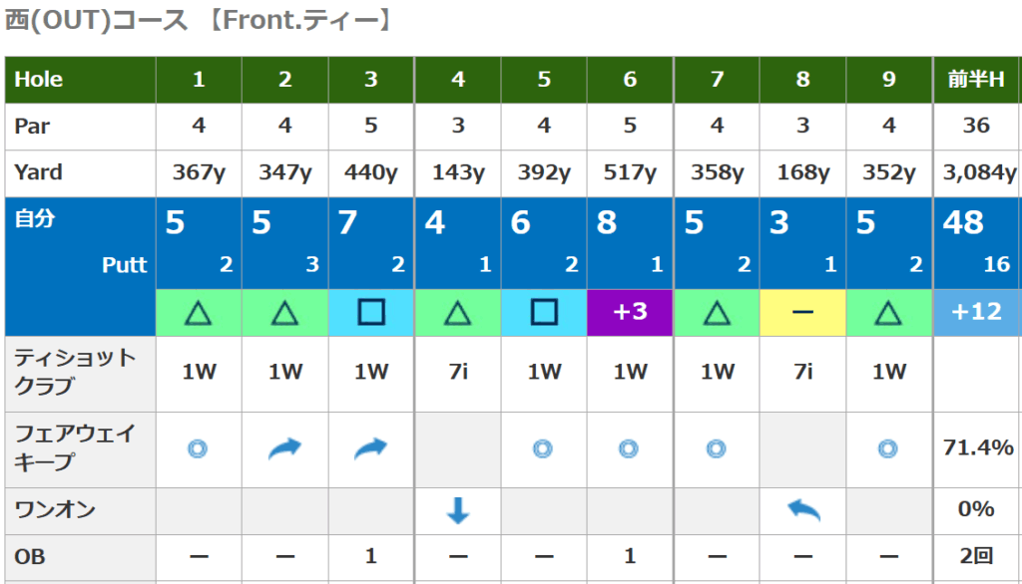This screenshot has width=1022, height=584.
Task: Click the +12 total over-par cell
Action: 976,313
